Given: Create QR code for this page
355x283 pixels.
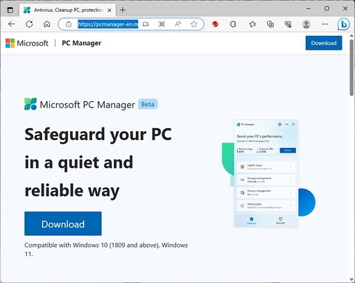Looking at the screenshot, I should 162,24.
